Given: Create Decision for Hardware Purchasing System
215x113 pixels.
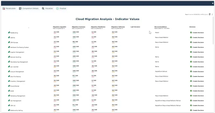Looking at the screenshot, I should tap(197, 47).
